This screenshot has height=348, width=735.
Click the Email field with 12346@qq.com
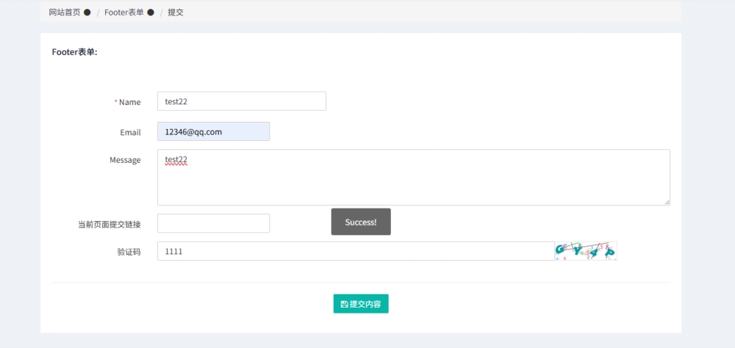coord(213,131)
